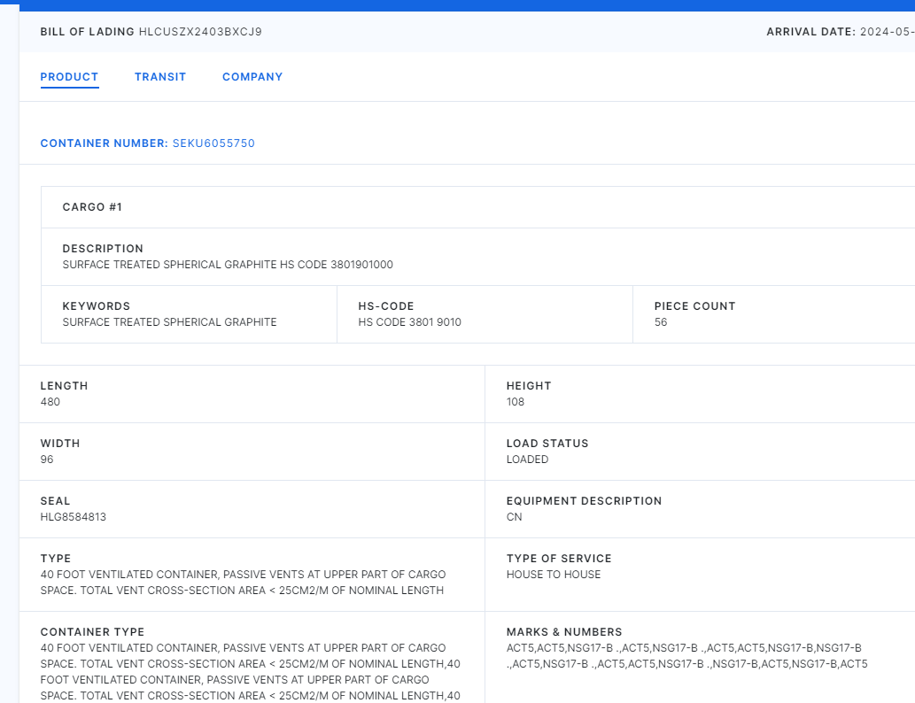Open container number SEKU6055750 link
This screenshot has height=703, width=915.
click(213, 143)
